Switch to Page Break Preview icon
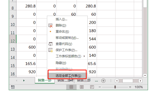Viewport: 156px width, 93px height. pos(92,87)
